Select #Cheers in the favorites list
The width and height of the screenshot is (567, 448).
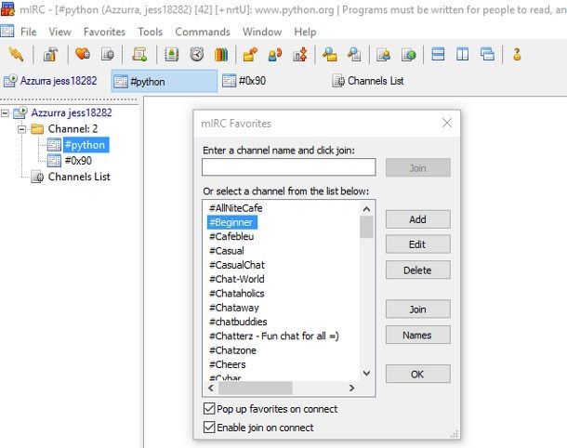[228, 364]
